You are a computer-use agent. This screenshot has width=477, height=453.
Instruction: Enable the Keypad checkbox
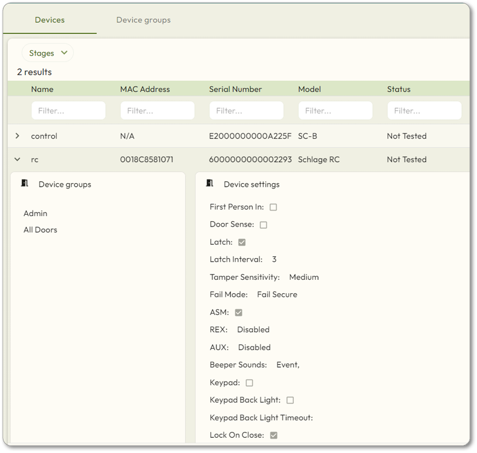tap(249, 383)
